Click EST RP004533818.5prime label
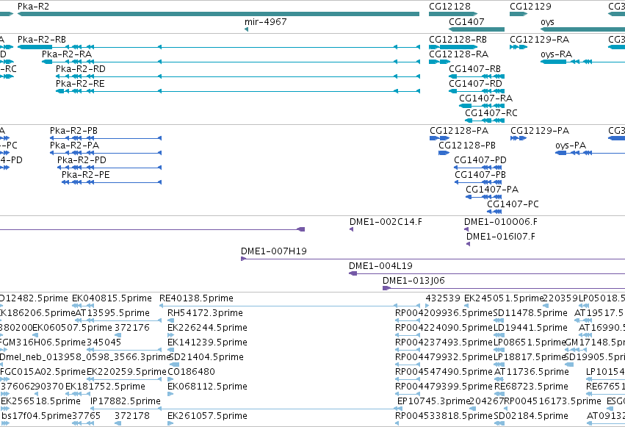Screen dimensions: 625x427 [x=444, y=416]
